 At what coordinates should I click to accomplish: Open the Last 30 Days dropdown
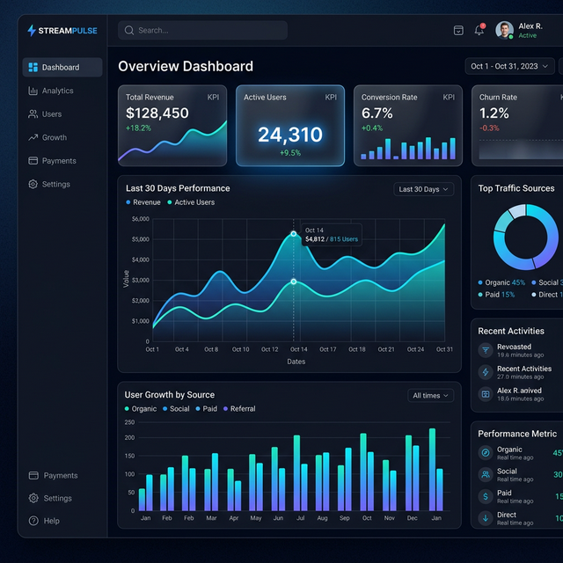coord(424,189)
